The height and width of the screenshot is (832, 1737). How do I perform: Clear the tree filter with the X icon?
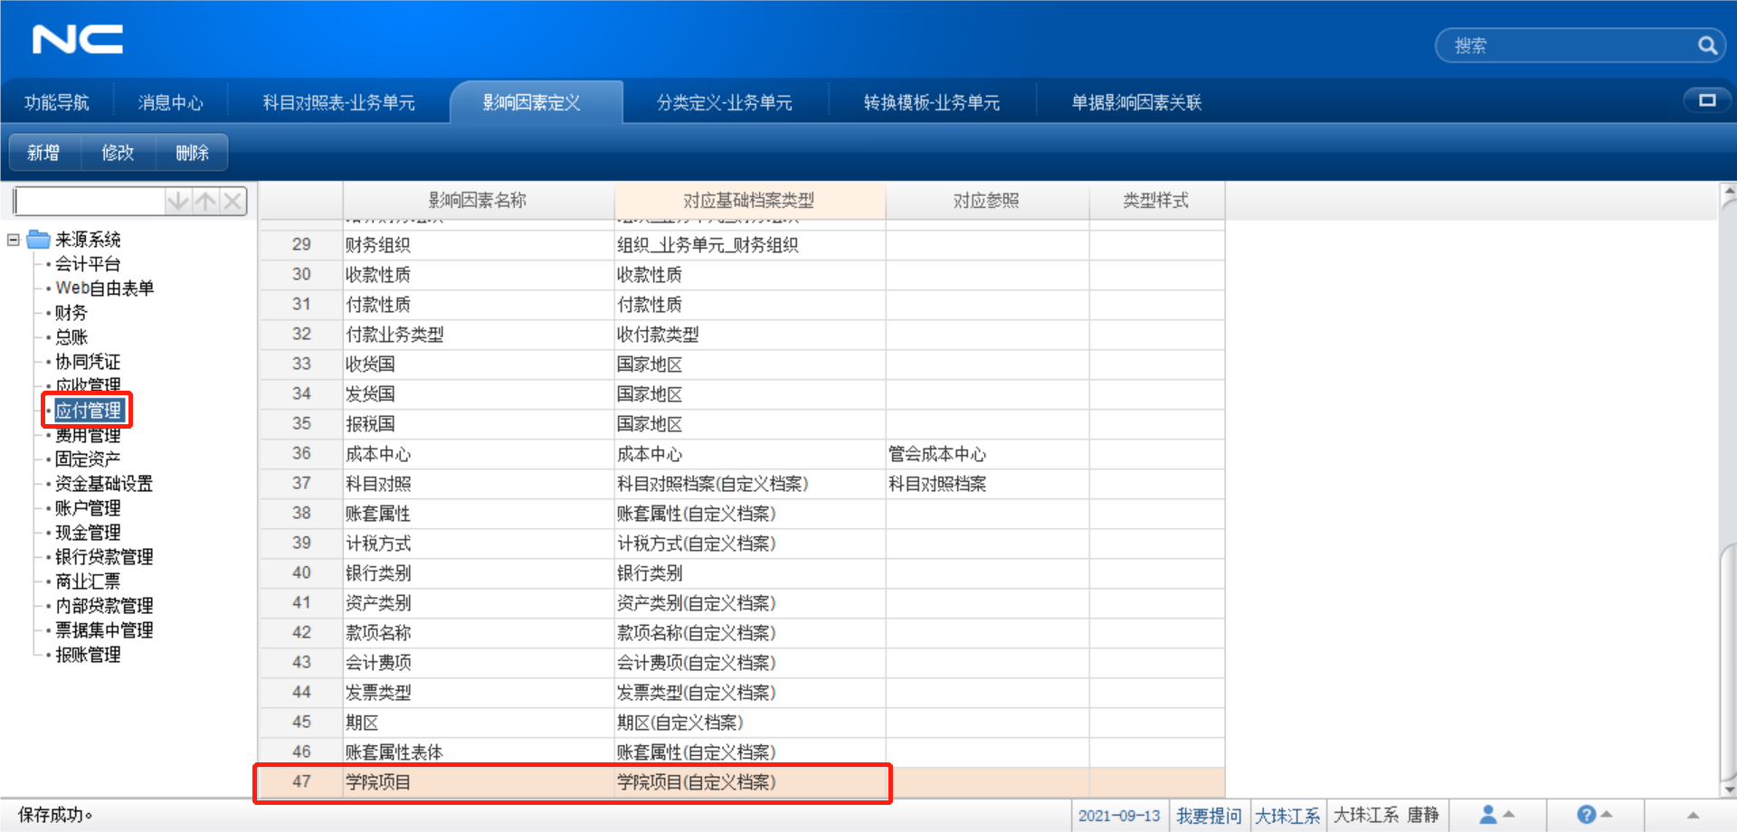coord(233,200)
